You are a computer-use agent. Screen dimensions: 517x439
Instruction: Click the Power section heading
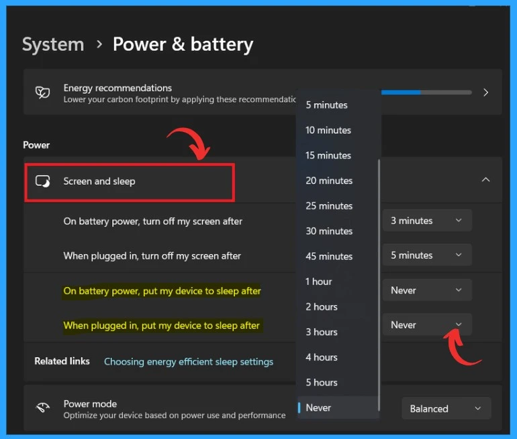[x=36, y=145]
